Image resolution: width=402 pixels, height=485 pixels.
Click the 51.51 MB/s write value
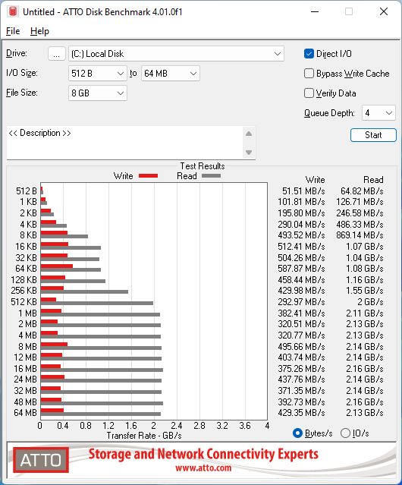pos(303,191)
